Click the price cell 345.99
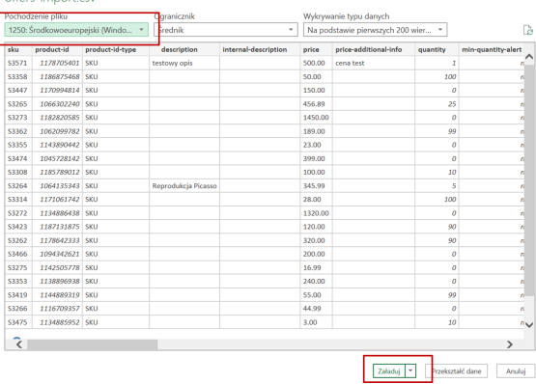This screenshot has width=536, height=384. click(x=316, y=186)
